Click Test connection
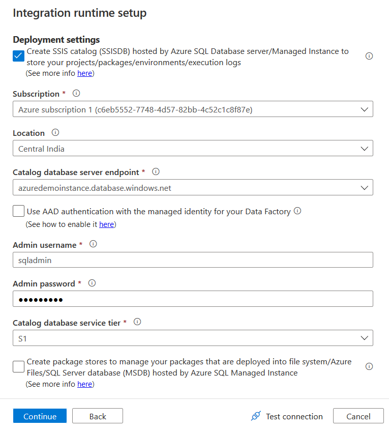This screenshot has height=431, width=389. [287, 416]
